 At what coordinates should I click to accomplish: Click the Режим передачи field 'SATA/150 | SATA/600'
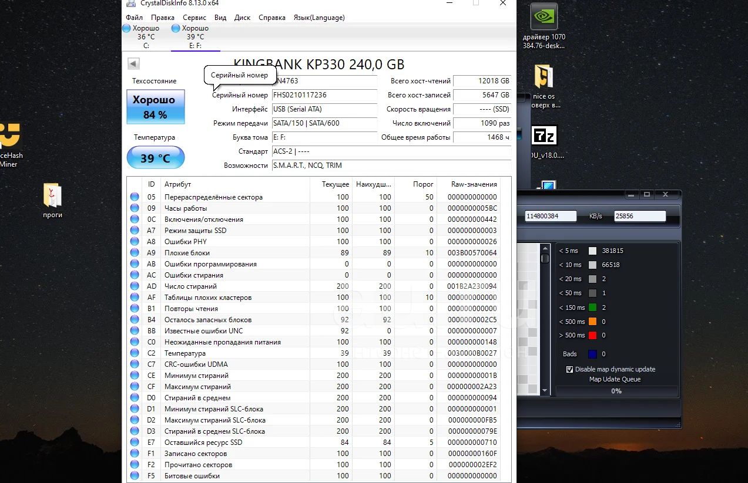click(x=324, y=123)
